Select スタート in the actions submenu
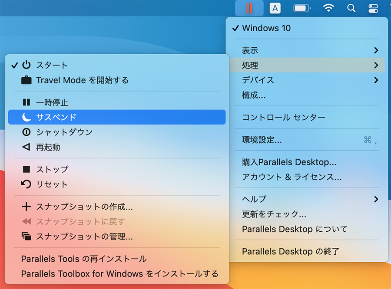The width and height of the screenshot is (391, 289). (x=117, y=65)
